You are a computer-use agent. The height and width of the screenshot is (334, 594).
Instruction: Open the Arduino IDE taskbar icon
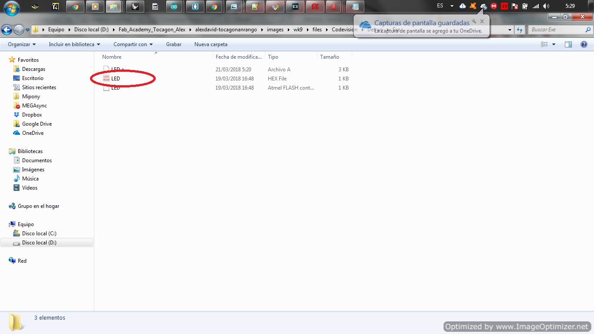click(x=174, y=7)
